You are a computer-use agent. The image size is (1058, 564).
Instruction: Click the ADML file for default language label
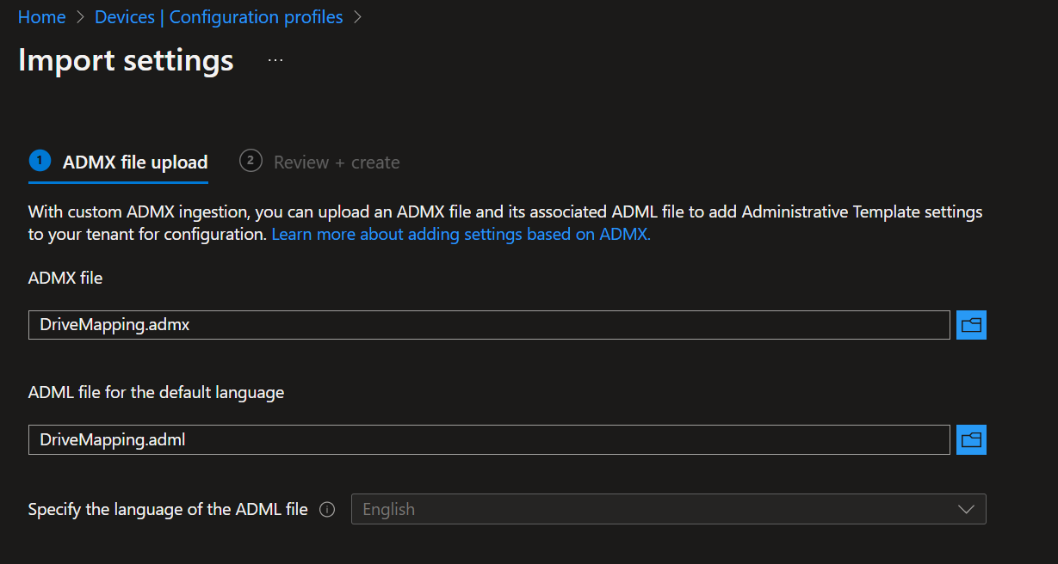click(156, 392)
